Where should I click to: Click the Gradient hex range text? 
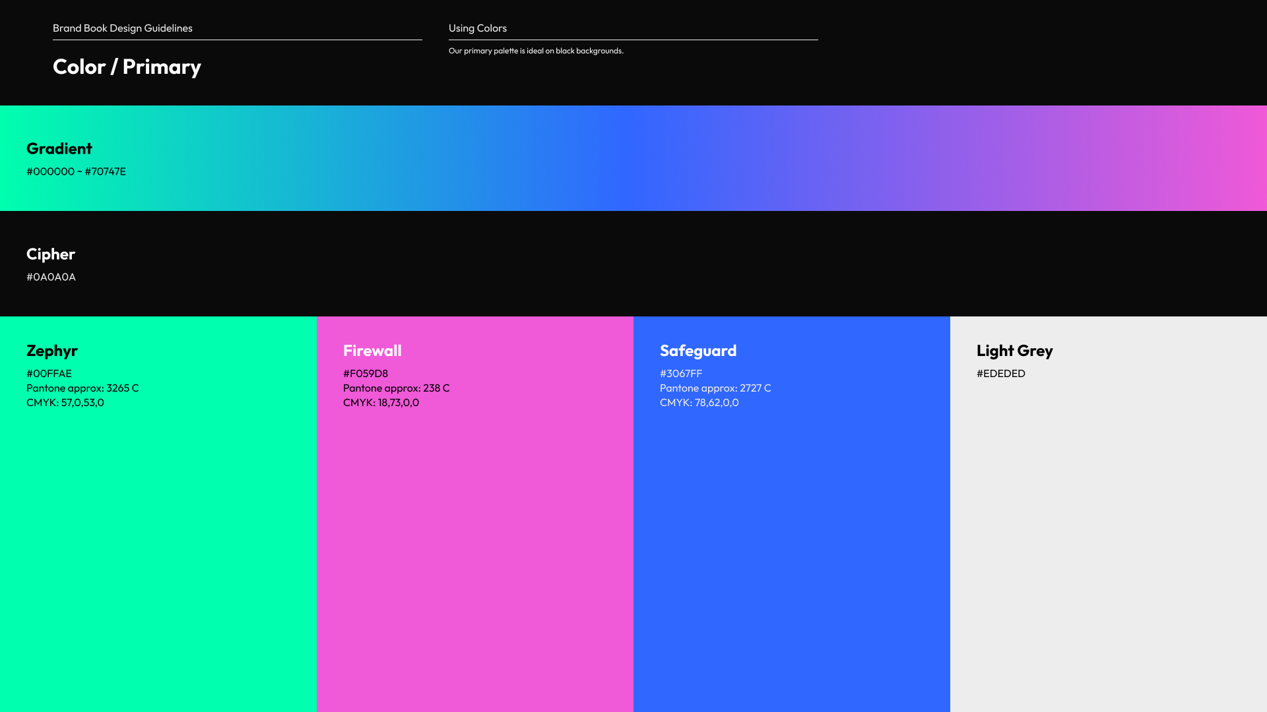(x=76, y=171)
